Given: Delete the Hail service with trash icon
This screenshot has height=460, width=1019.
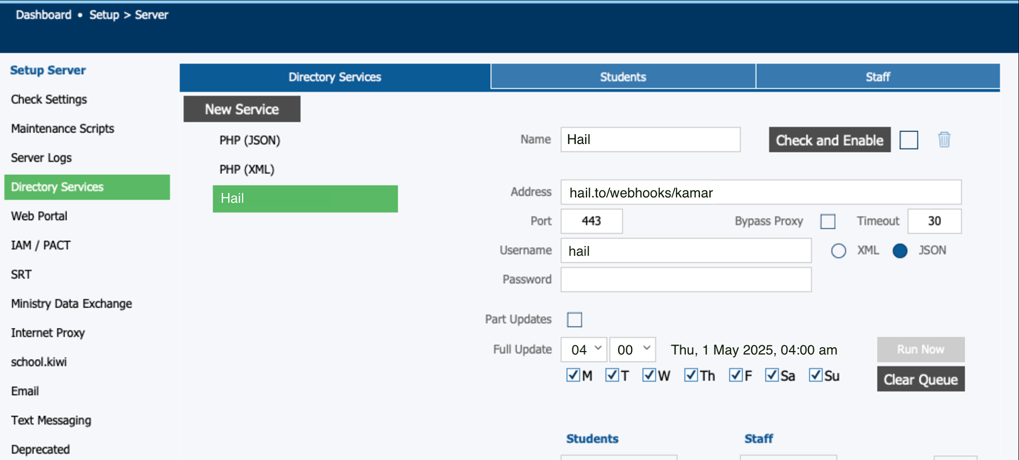Looking at the screenshot, I should pyautogui.click(x=944, y=139).
